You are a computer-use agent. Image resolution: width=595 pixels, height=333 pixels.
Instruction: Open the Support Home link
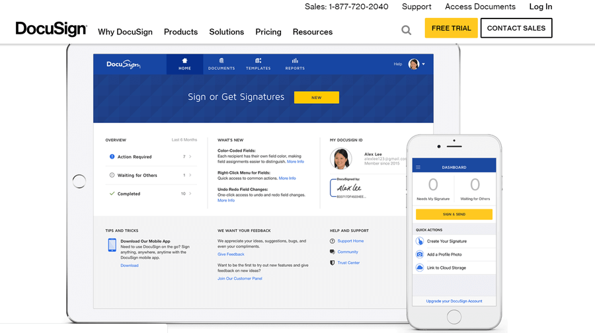[x=350, y=241]
